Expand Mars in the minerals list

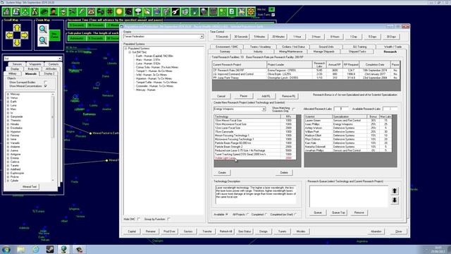coord(8,109)
